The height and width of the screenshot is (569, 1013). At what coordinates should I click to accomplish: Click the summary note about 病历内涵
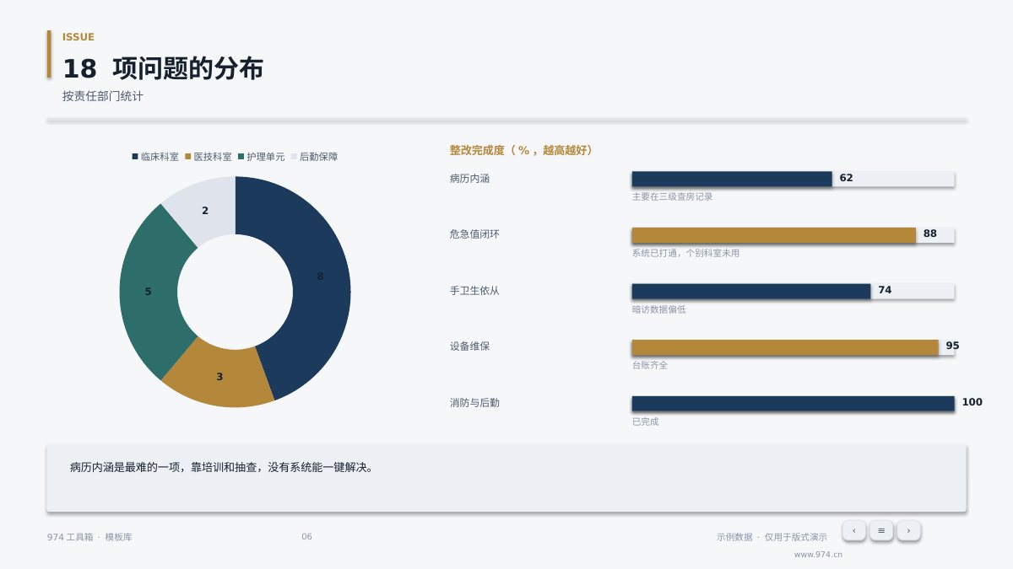click(x=506, y=478)
